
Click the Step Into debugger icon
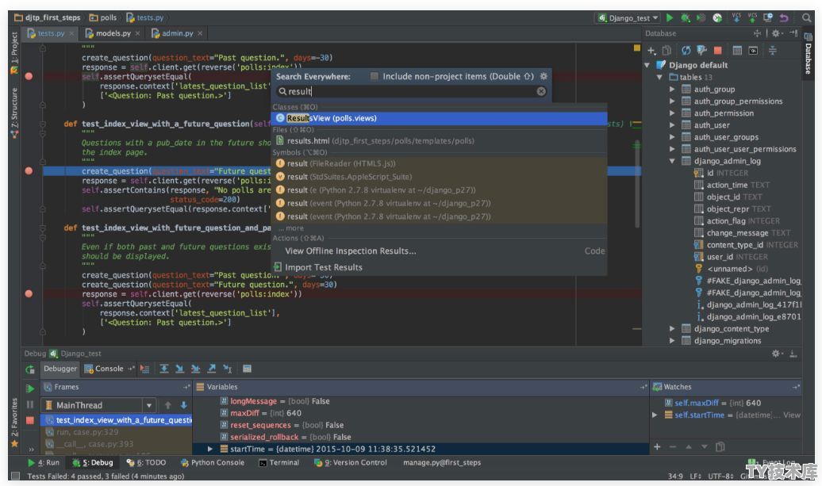(180, 369)
